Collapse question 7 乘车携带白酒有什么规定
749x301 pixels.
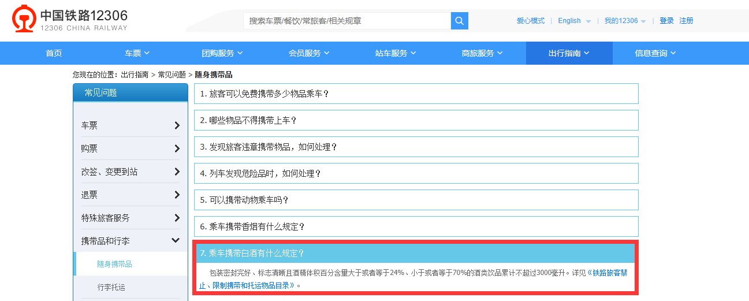pyautogui.click(x=415, y=253)
